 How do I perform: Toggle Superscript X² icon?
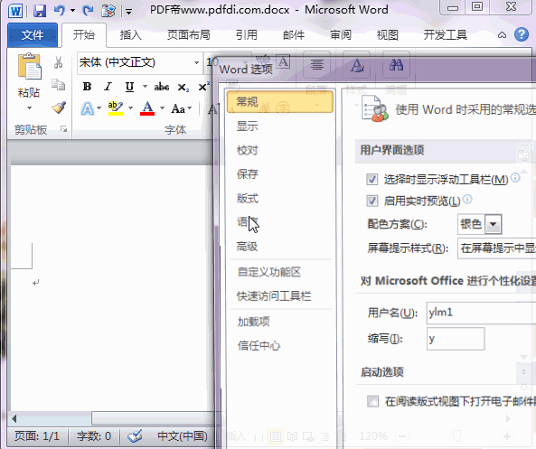203,87
